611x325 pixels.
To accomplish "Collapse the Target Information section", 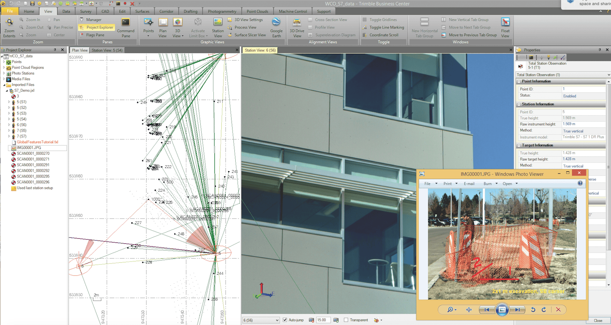I will coord(519,145).
